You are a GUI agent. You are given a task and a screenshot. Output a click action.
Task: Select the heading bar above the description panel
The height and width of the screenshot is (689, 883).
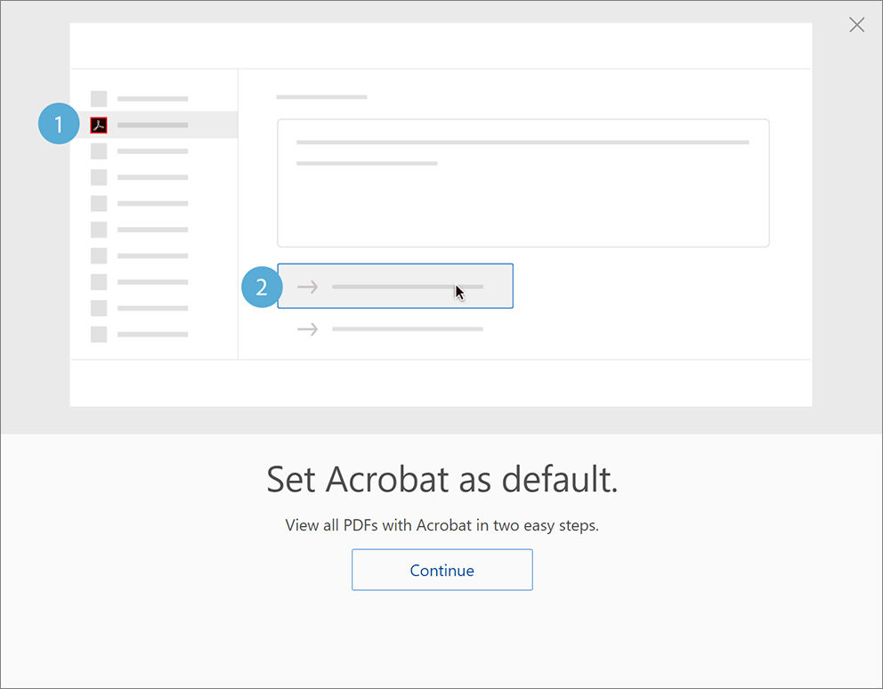[x=320, y=96]
